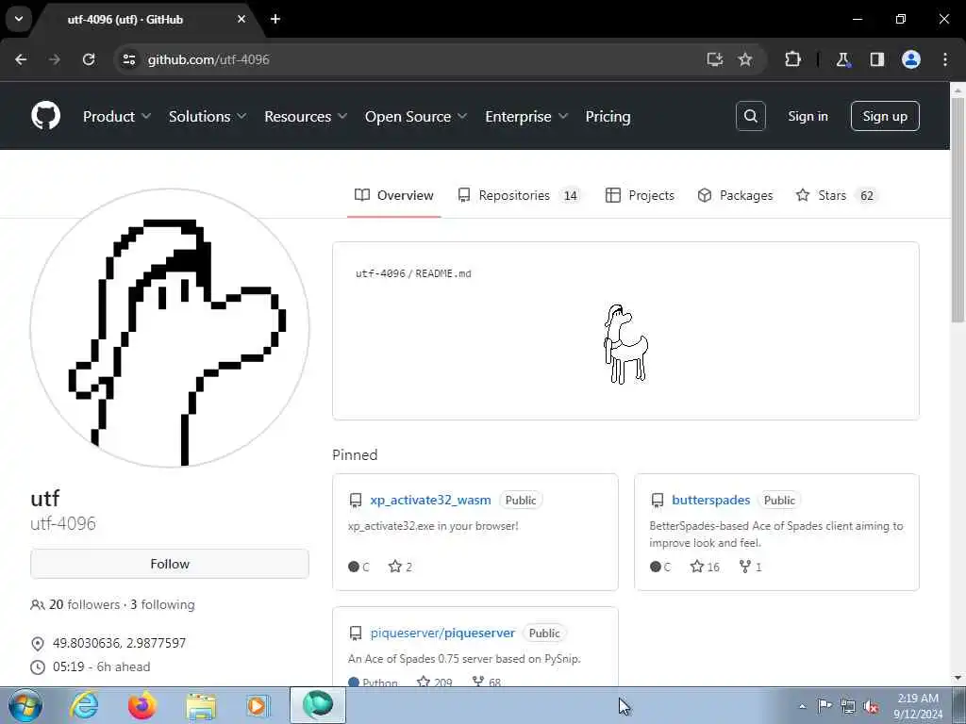Open the GitHub search icon button

pos(750,116)
